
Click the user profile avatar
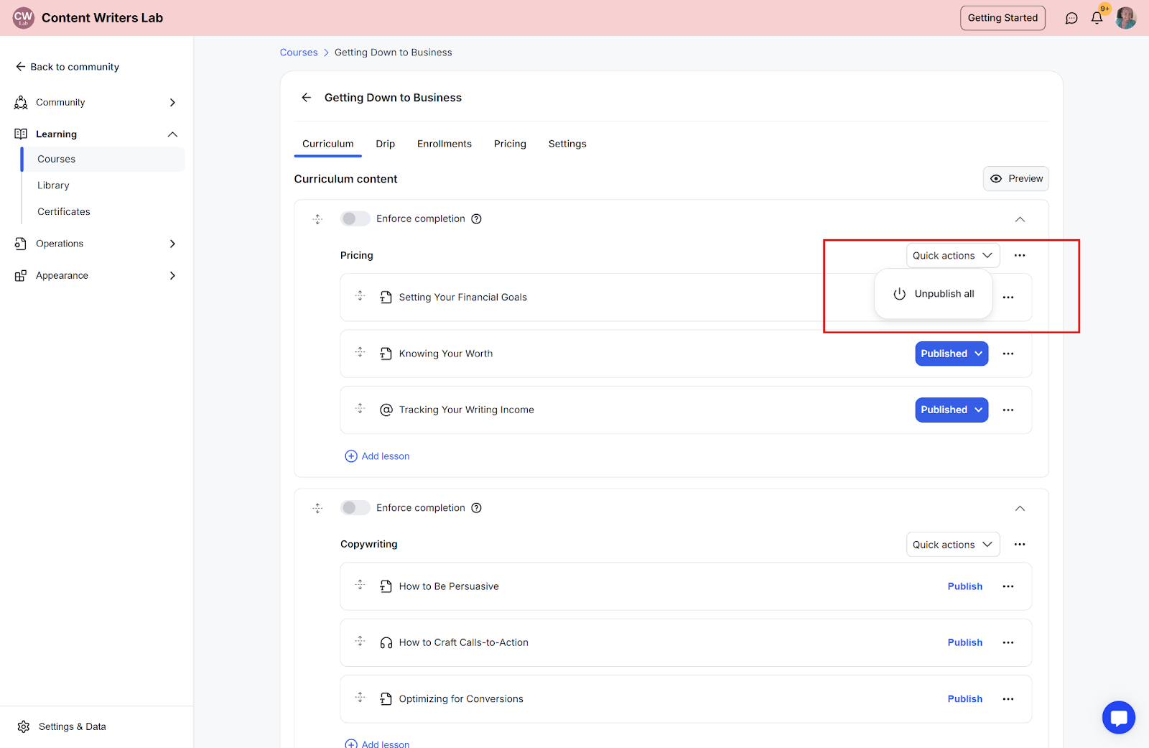click(1125, 18)
